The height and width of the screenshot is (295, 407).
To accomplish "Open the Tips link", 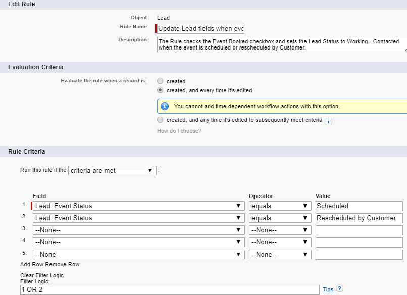I will point(328,289).
